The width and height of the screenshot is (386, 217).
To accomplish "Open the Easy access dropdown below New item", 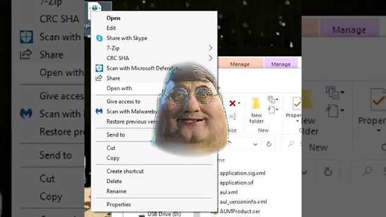I will (x=273, y=110).
